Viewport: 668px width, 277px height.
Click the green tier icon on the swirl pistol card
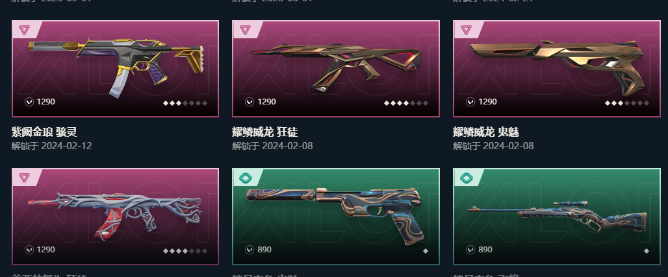246,178
